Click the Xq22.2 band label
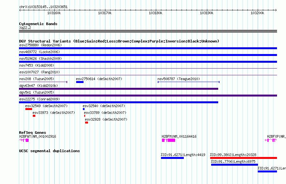The image size is (286, 184). coord(25,28)
